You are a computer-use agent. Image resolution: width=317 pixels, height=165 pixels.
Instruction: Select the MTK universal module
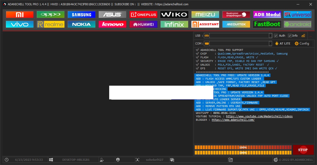298,14
